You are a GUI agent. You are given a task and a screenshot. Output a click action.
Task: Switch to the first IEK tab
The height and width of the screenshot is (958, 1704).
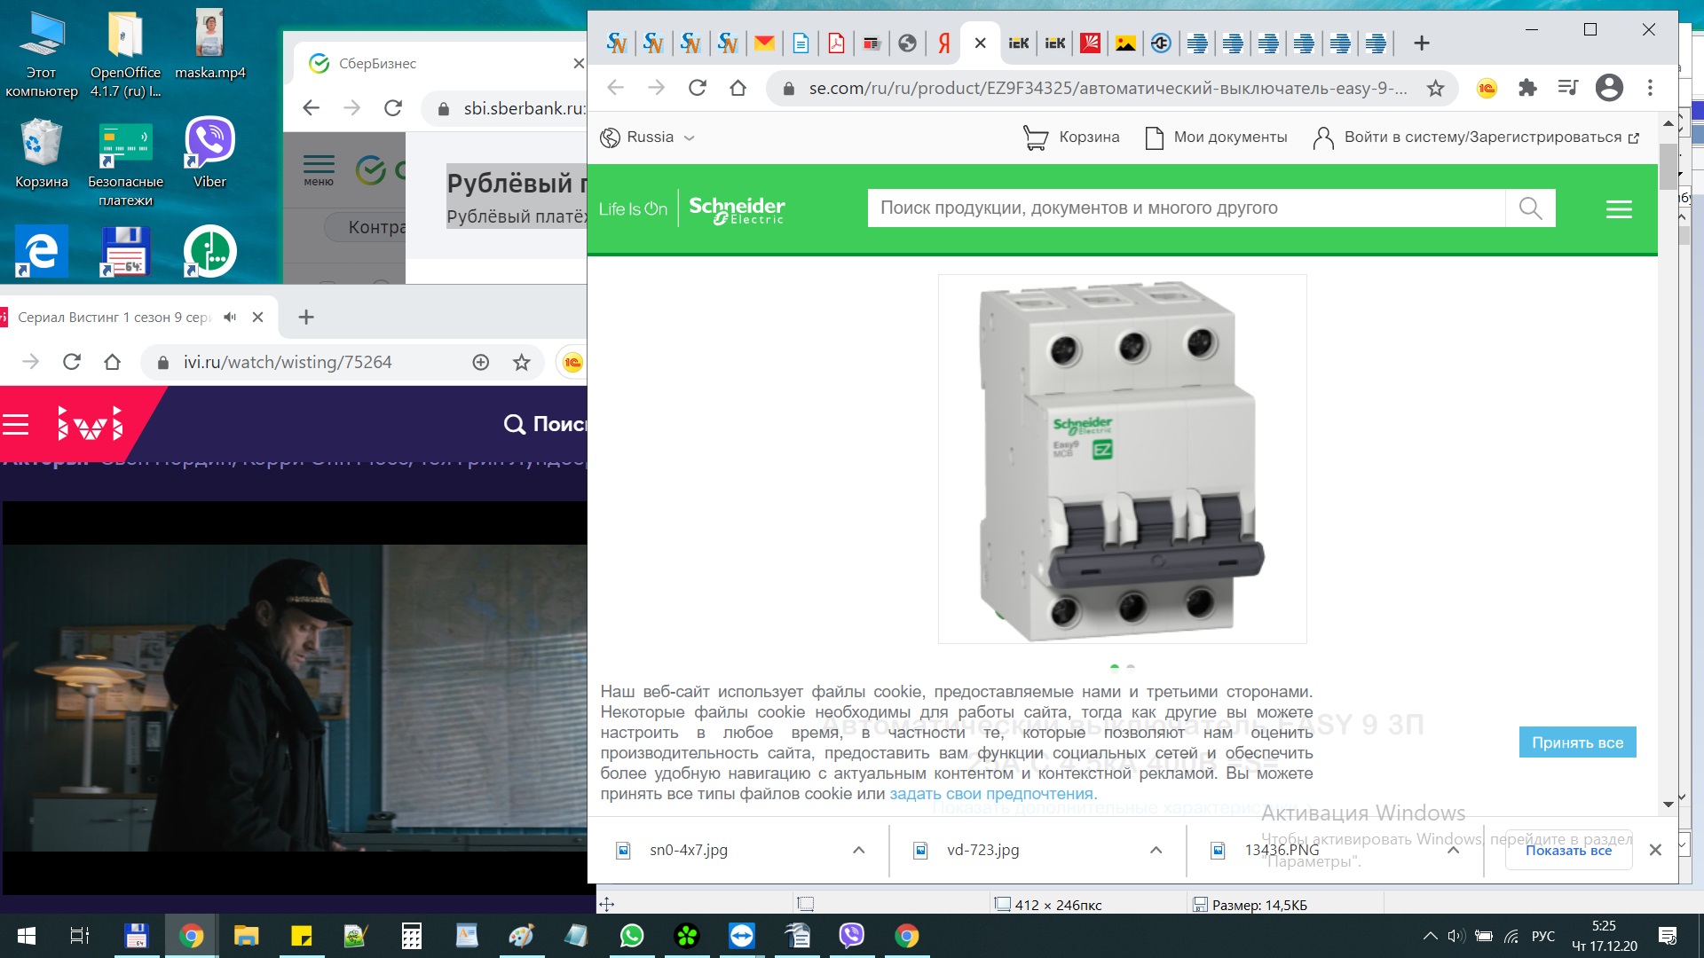(1018, 43)
